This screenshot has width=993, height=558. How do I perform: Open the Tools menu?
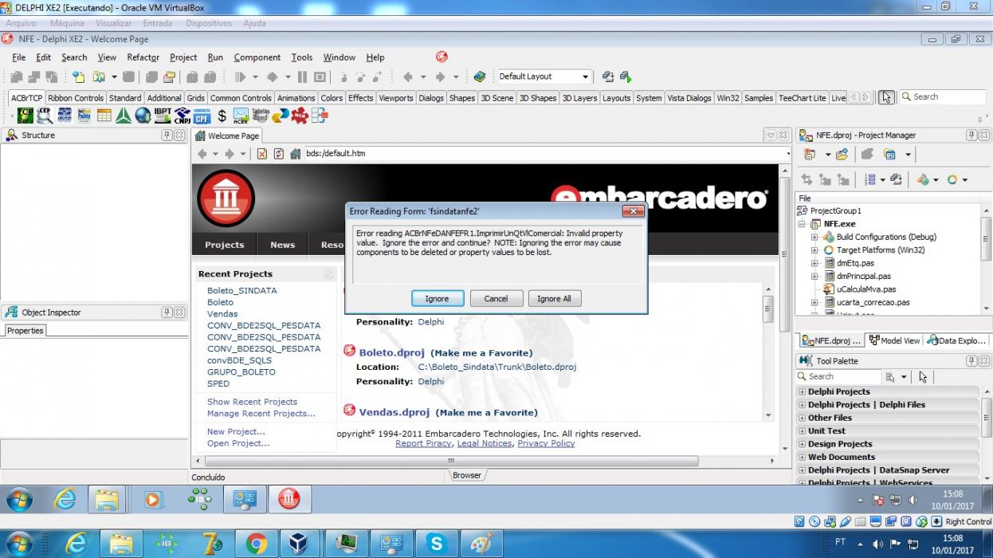(x=302, y=57)
